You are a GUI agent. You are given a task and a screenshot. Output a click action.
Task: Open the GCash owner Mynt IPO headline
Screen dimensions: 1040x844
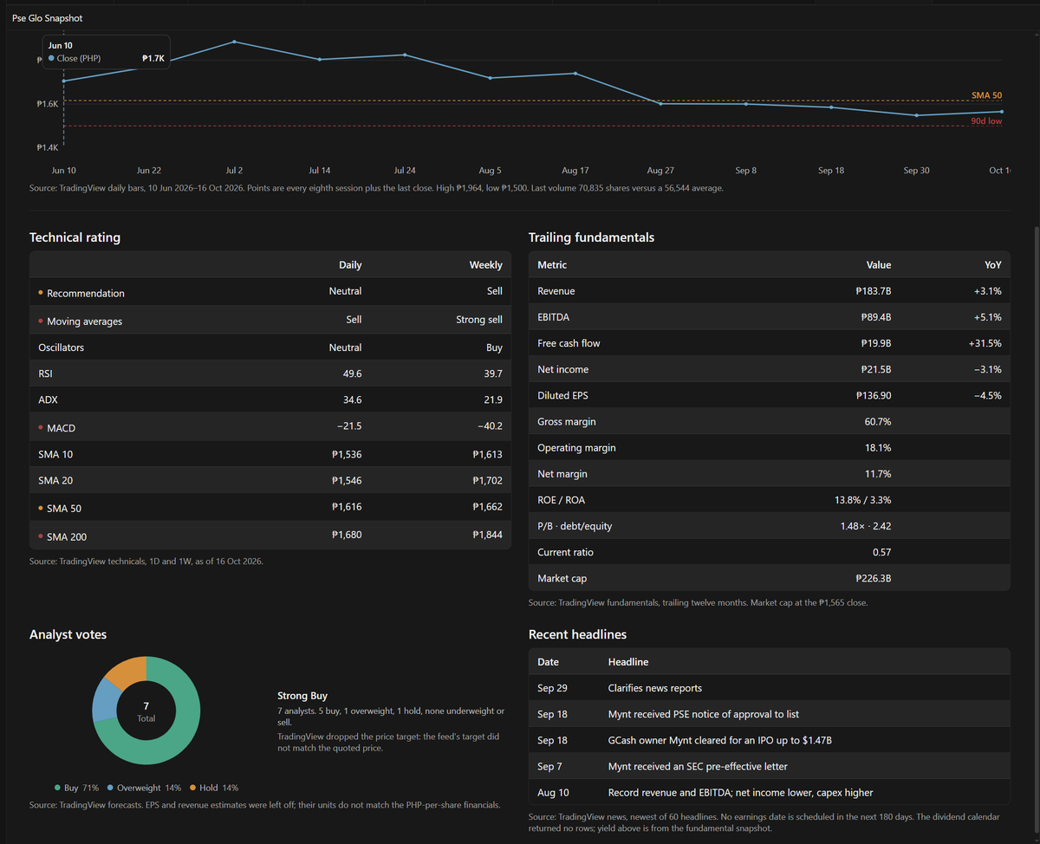(x=720, y=740)
